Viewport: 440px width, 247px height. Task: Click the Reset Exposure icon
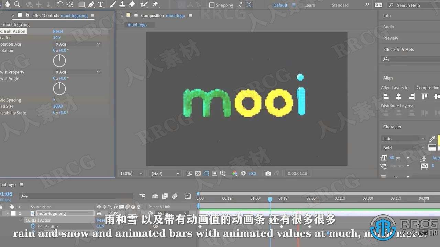(x=243, y=174)
